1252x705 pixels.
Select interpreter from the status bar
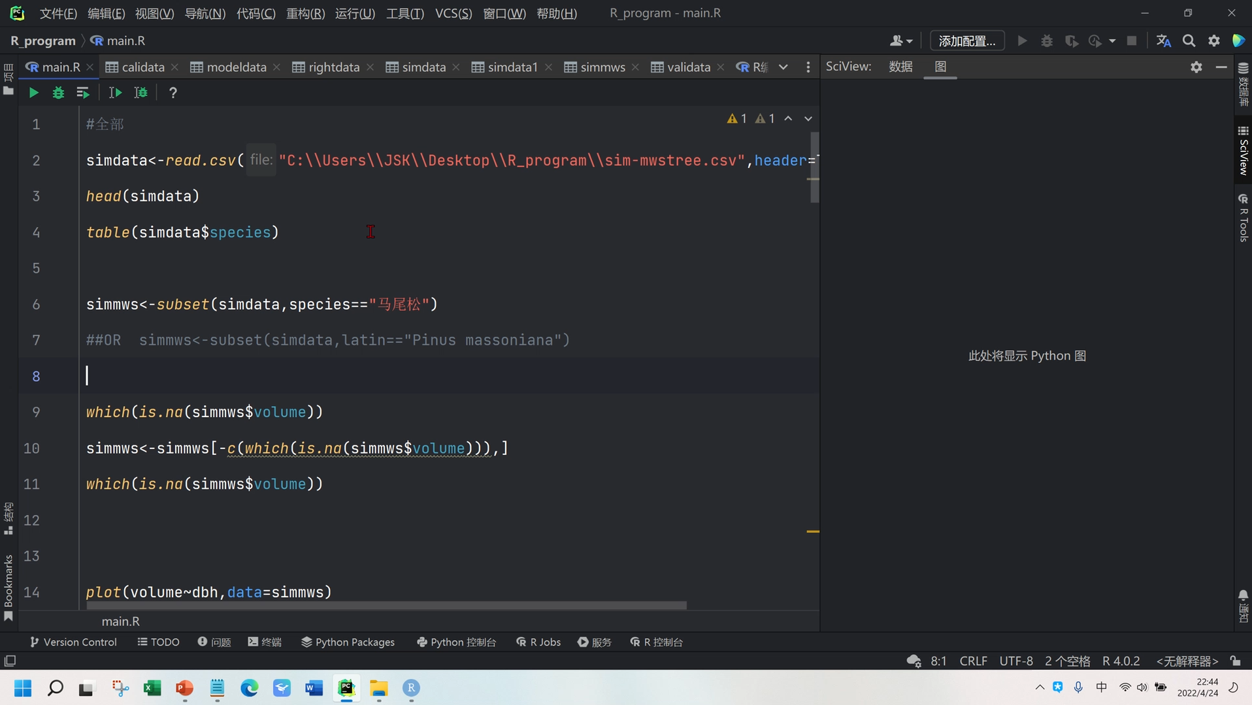(x=1187, y=661)
